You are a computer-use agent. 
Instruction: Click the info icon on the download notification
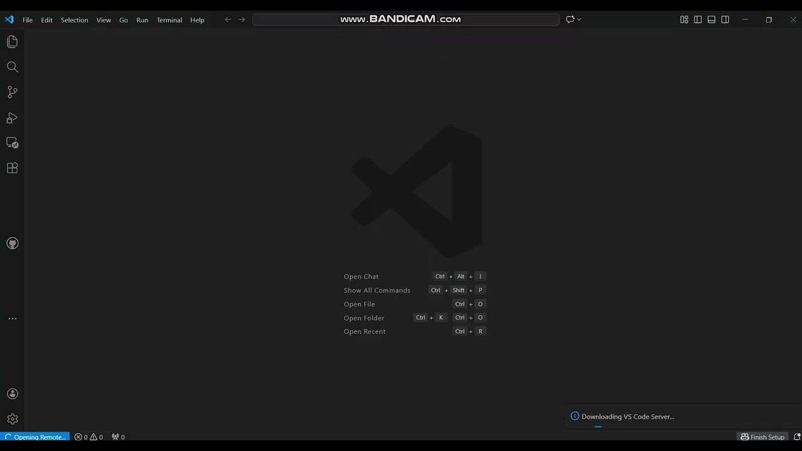coord(575,416)
